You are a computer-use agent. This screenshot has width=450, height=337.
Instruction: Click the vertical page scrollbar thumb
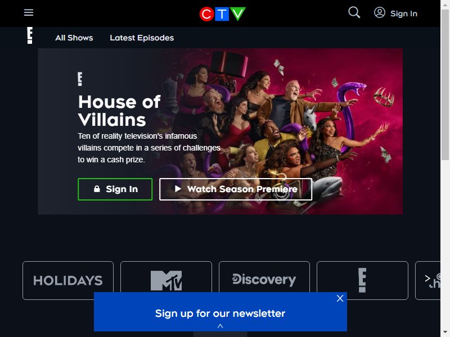pyautogui.click(x=445, y=85)
